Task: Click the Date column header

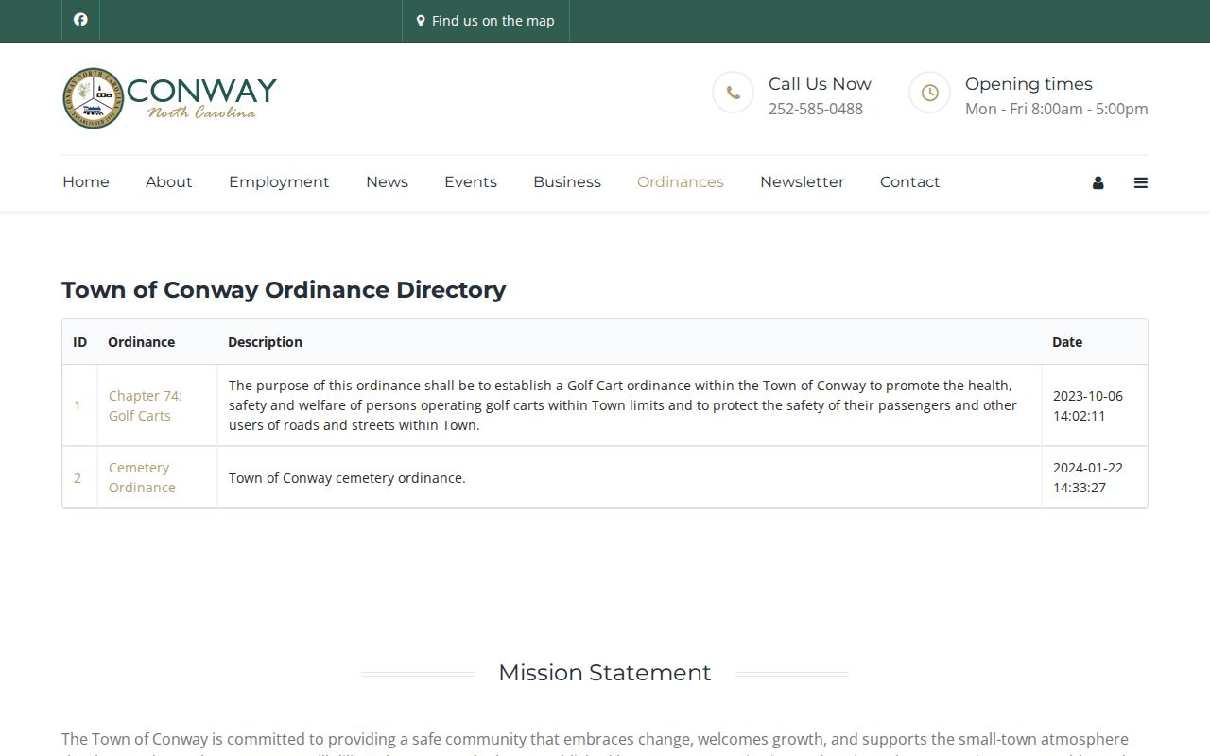Action: tap(1067, 342)
